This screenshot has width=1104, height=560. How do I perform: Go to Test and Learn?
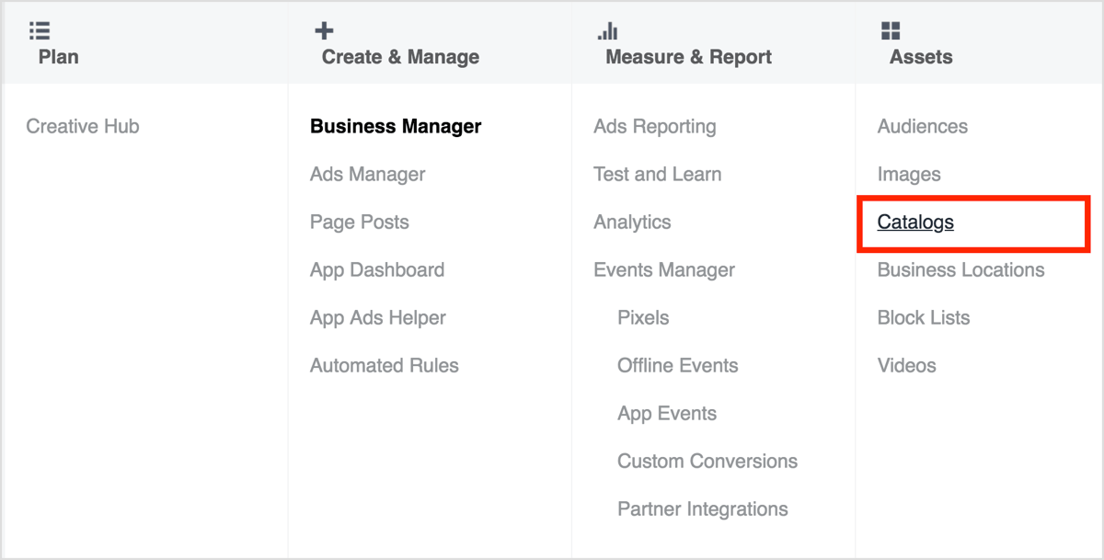[658, 175]
